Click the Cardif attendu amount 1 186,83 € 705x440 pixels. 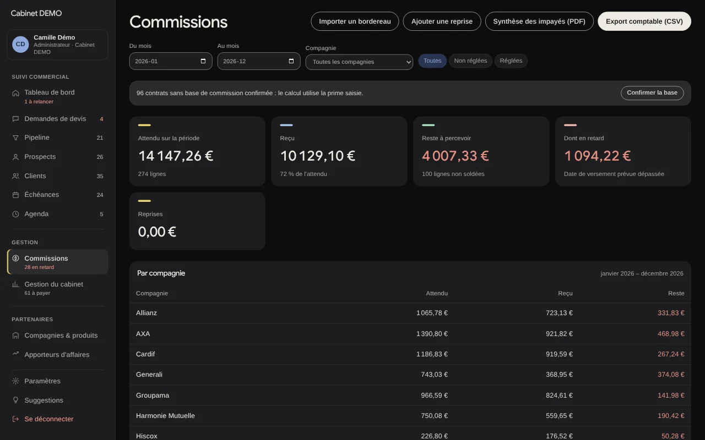pyautogui.click(x=432, y=354)
